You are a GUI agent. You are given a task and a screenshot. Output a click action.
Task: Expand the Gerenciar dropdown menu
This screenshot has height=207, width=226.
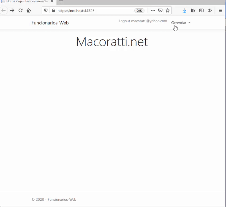(181, 23)
